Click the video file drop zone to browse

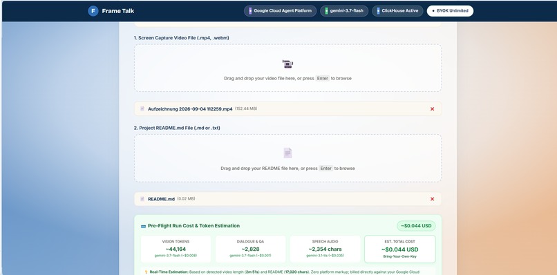coord(287,68)
